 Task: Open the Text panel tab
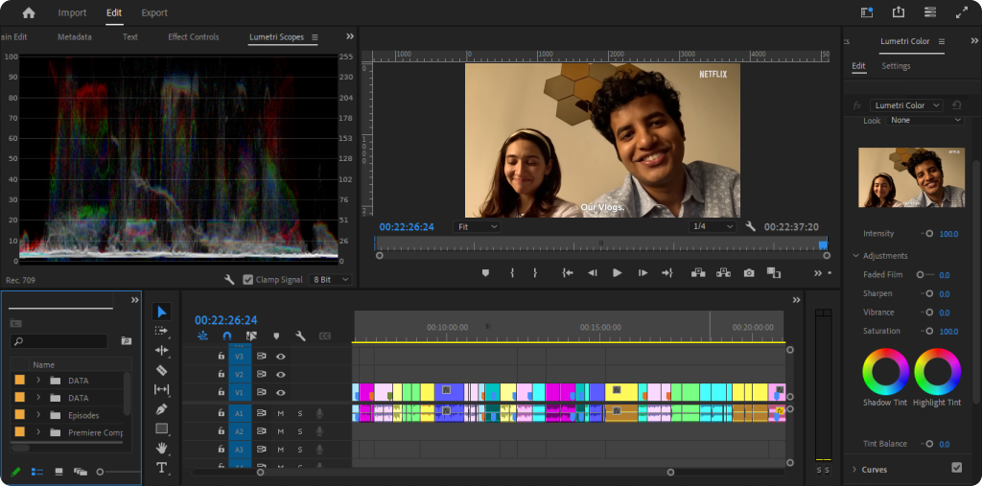[x=130, y=37]
